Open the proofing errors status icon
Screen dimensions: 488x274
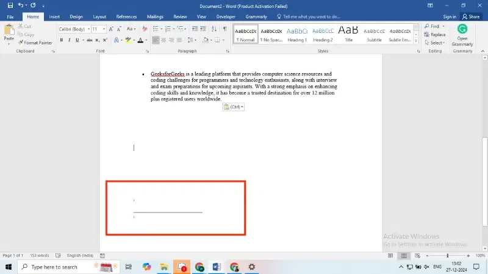pyautogui.click(x=58, y=255)
